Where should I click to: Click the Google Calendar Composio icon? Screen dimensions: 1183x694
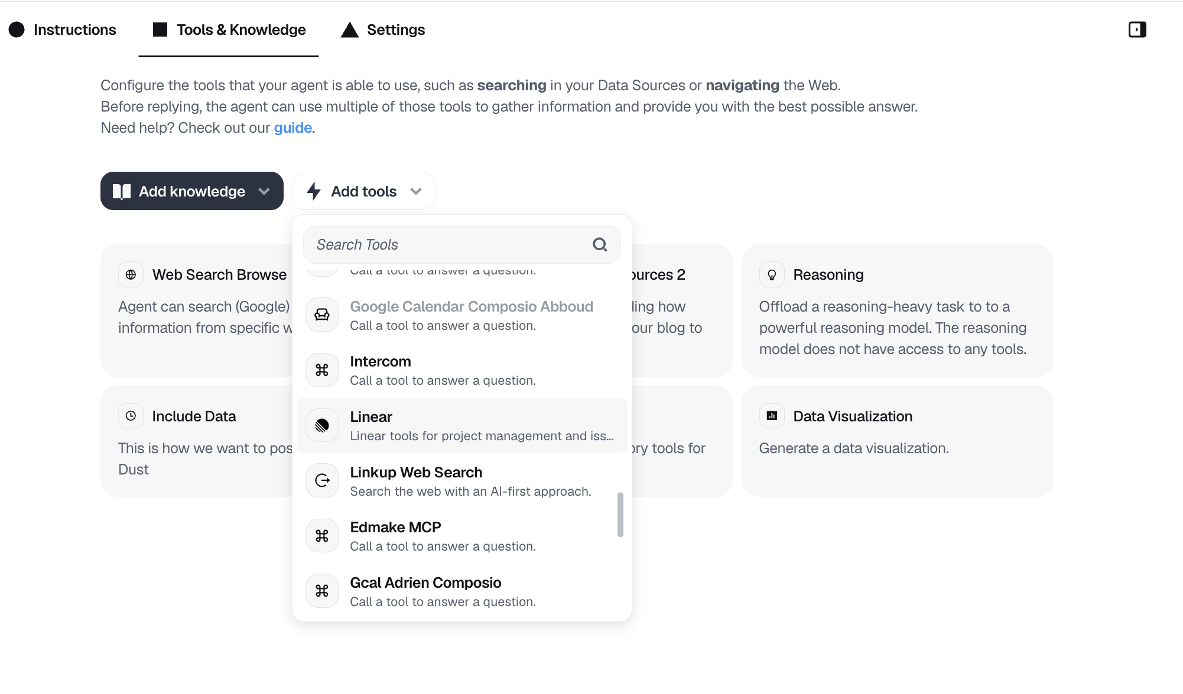(322, 315)
